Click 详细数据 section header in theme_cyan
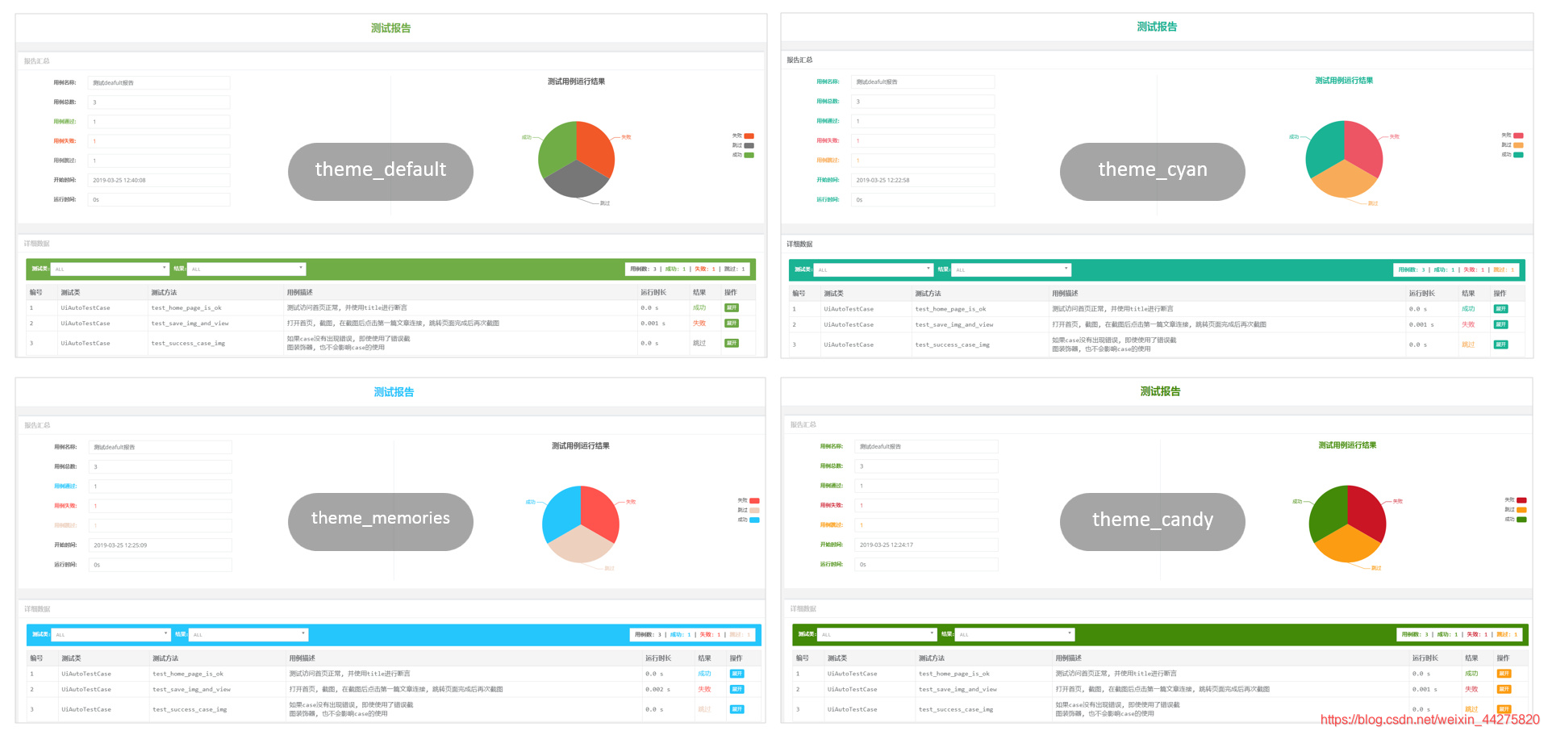This screenshot has height=735, width=1548. pyautogui.click(x=799, y=244)
